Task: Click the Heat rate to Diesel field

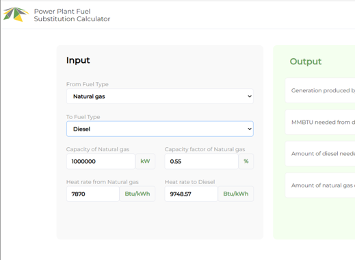Action: pyautogui.click(x=192, y=194)
